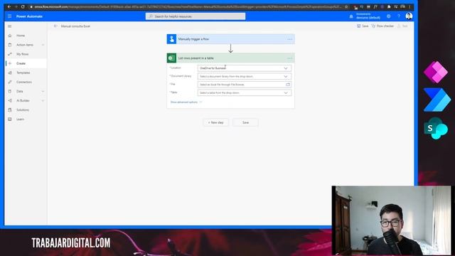
Task: Click Save in the top command bar
Action: [x=363, y=26]
